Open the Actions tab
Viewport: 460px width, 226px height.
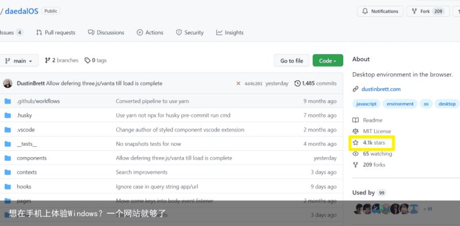[x=150, y=33]
